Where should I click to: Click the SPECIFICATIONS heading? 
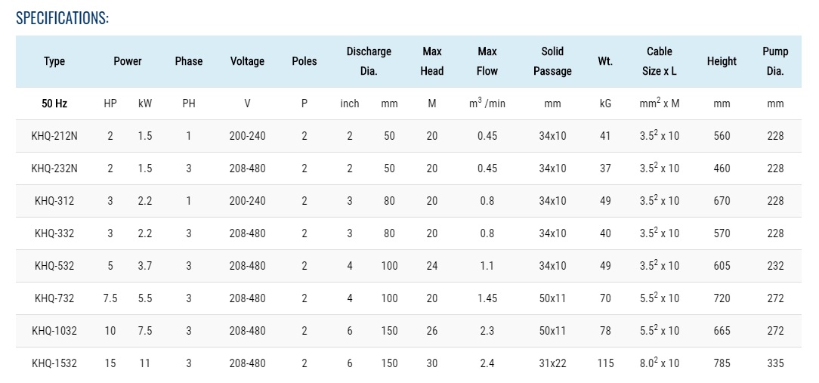[x=63, y=18]
